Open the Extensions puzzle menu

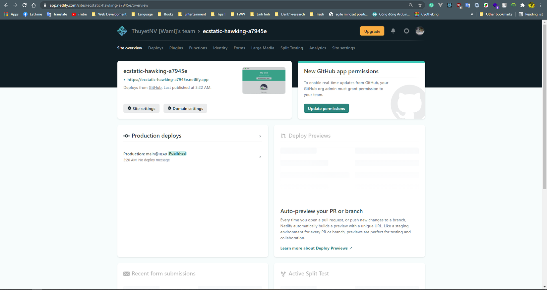[x=522, y=5]
